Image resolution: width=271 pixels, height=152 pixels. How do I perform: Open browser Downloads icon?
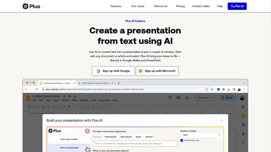click(x=229, y=89)
